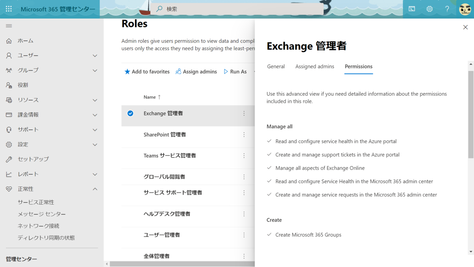The width and height of the screenshot is (474, 267).
Task: Open the ヘルプデスク管理者 role
Action: pyautogui.click(x=167, y=214)
